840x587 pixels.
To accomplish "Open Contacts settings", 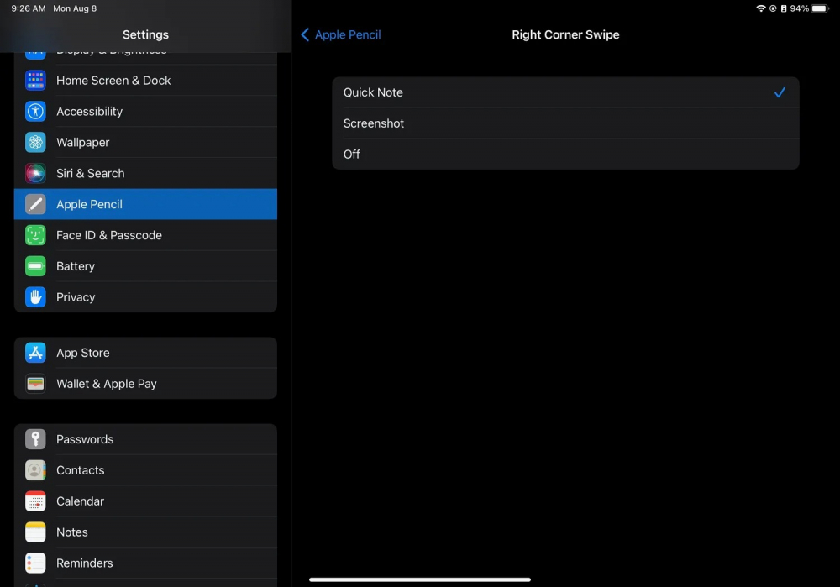I will (145, 470).
